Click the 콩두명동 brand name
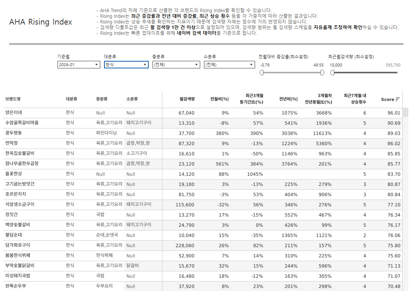 pos(14,133)
